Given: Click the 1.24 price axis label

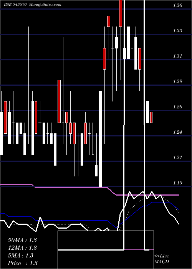Looking at the screenshot, I should coord(177,132).
